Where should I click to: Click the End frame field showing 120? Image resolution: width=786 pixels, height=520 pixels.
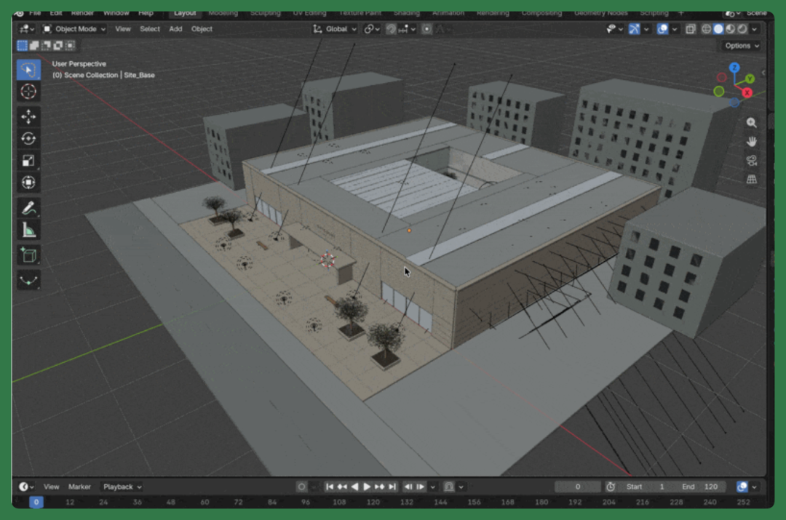700,487
